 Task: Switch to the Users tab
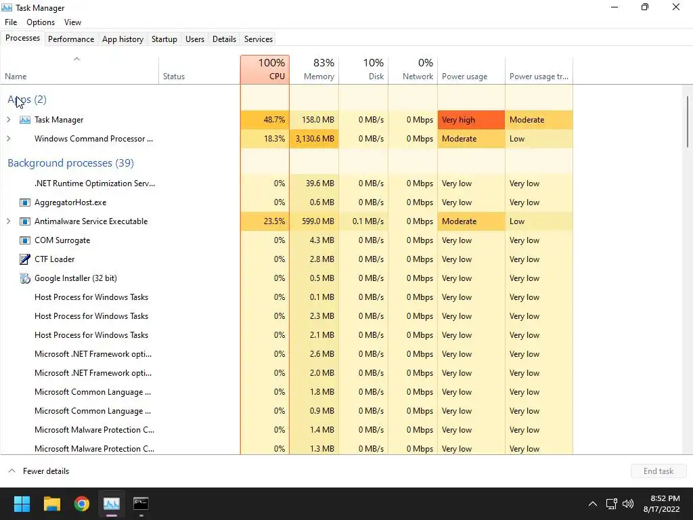(x=195, y=39)
